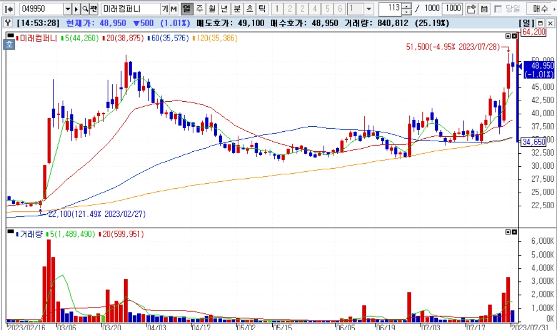Open the interval value dropdown arrow

click(369, 9)
